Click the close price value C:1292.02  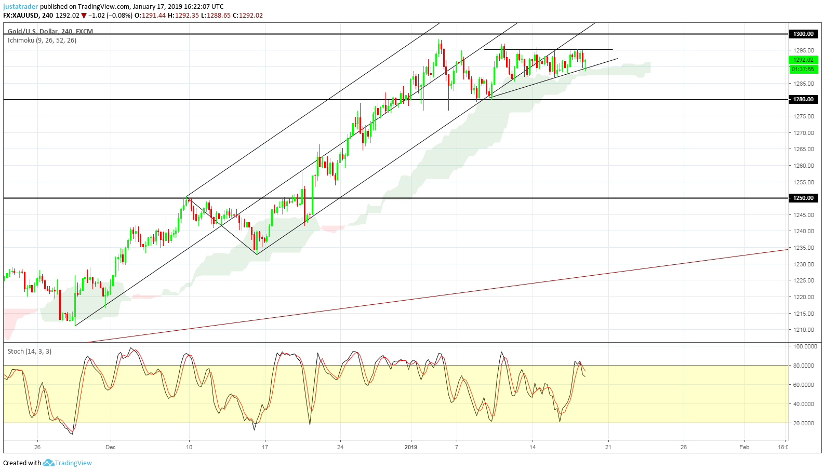coord(248,16)
